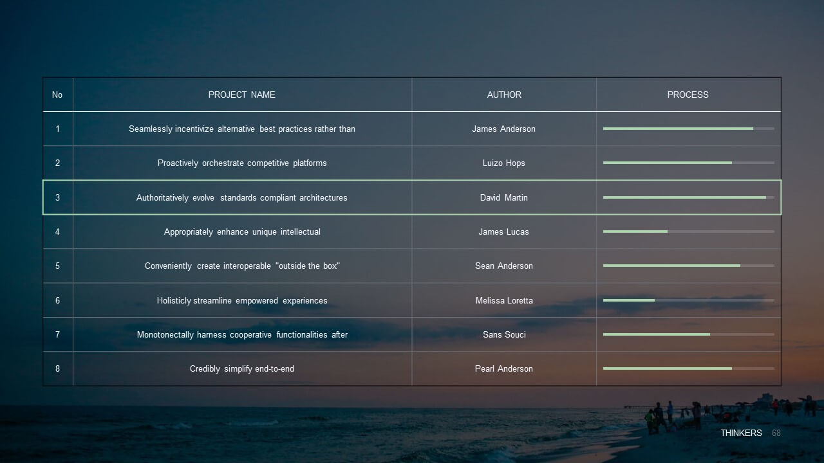Click author Luizo Hops
This screenshot has width=824, height=463.
504,163
